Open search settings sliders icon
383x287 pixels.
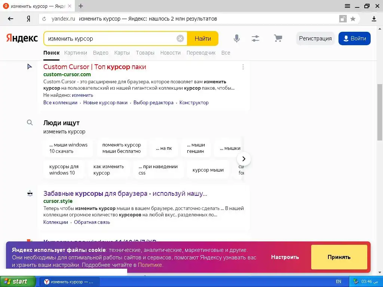tap(255, 38)
